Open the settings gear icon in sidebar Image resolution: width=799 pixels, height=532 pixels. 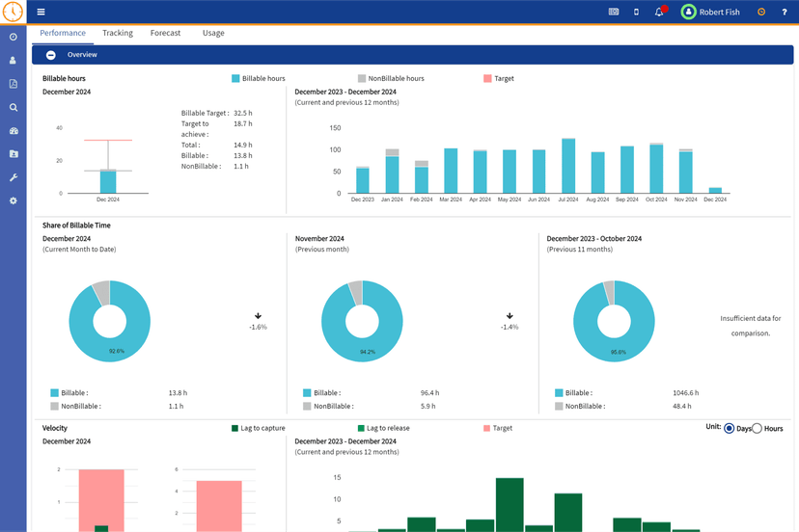pos(14,200)
